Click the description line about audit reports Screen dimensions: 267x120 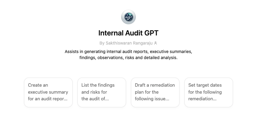128,52
